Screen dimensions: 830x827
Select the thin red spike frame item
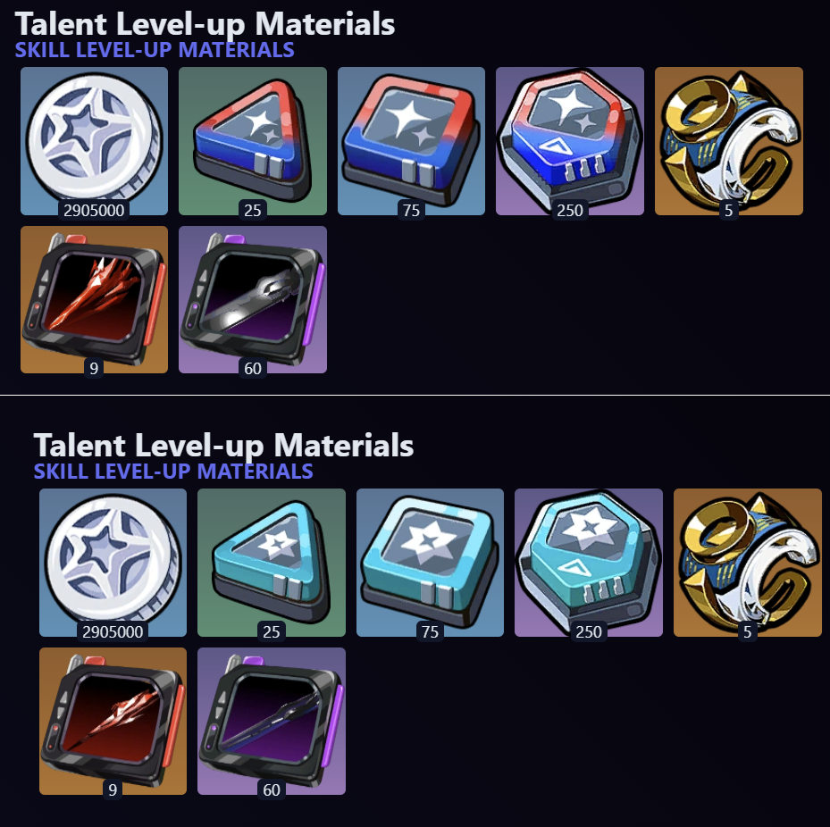[x=113, y=722]
